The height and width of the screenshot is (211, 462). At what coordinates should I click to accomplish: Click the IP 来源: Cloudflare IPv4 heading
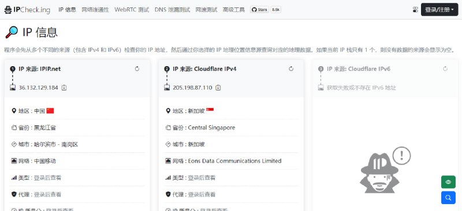pyautogui.click(x=204, y=68)
